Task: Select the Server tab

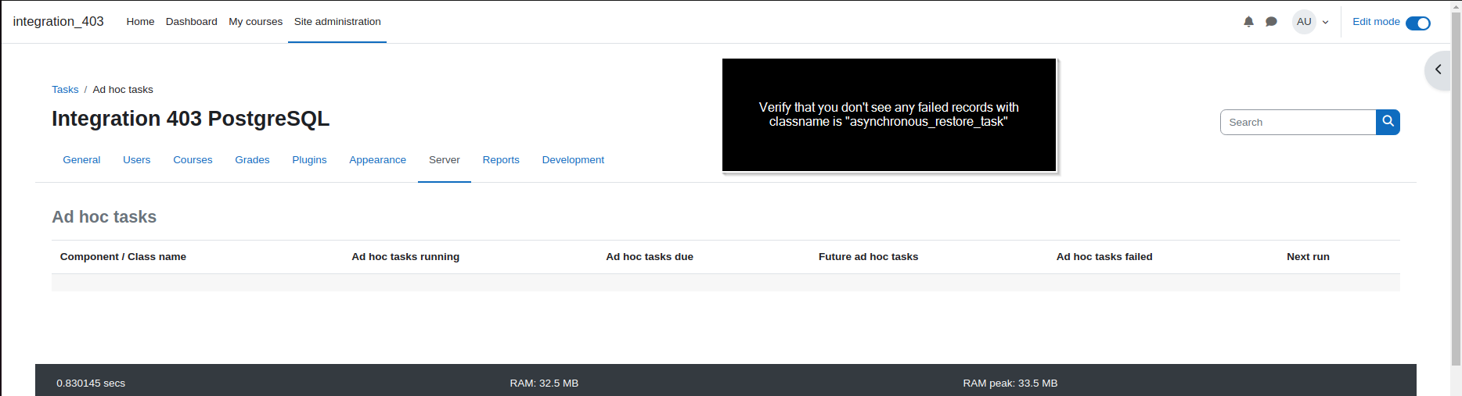Action: pyautogui.click(x=444, y=159)
